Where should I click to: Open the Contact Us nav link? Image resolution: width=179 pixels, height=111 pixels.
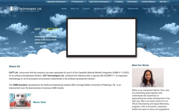click(163, 9)
